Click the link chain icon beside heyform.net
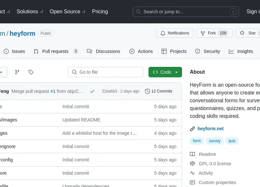The image size is (260, 187). click(192, 129)
